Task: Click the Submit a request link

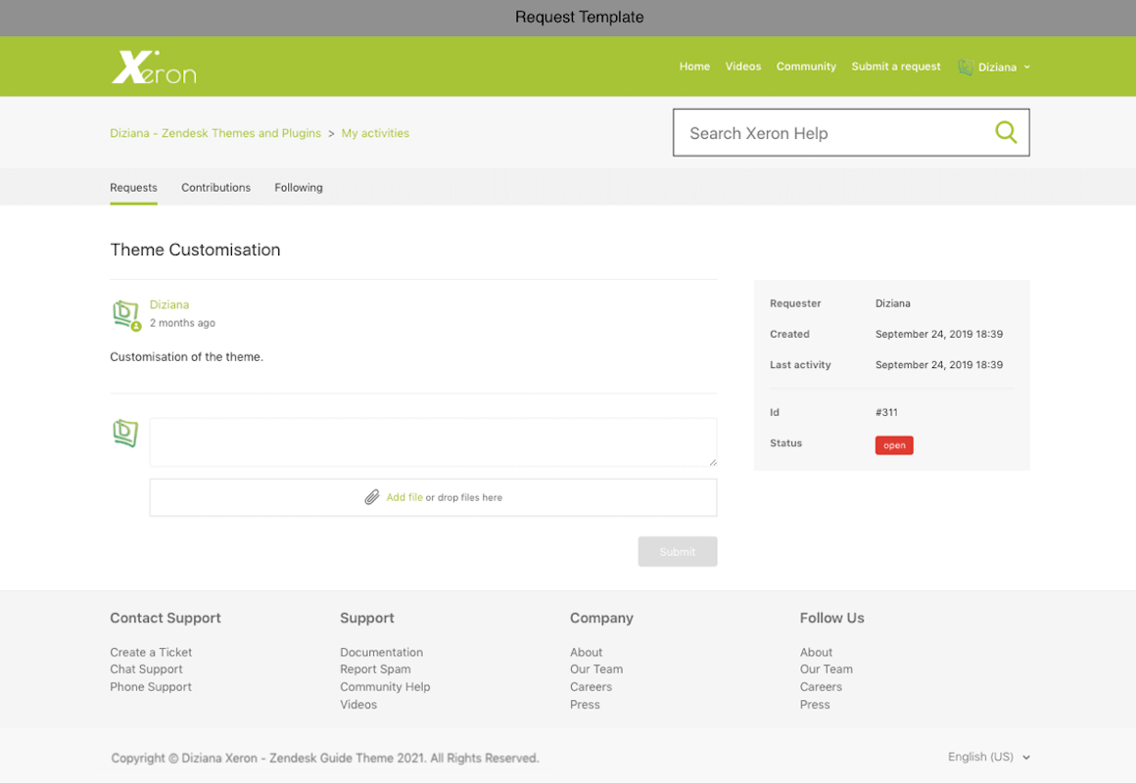Action: 895,67
